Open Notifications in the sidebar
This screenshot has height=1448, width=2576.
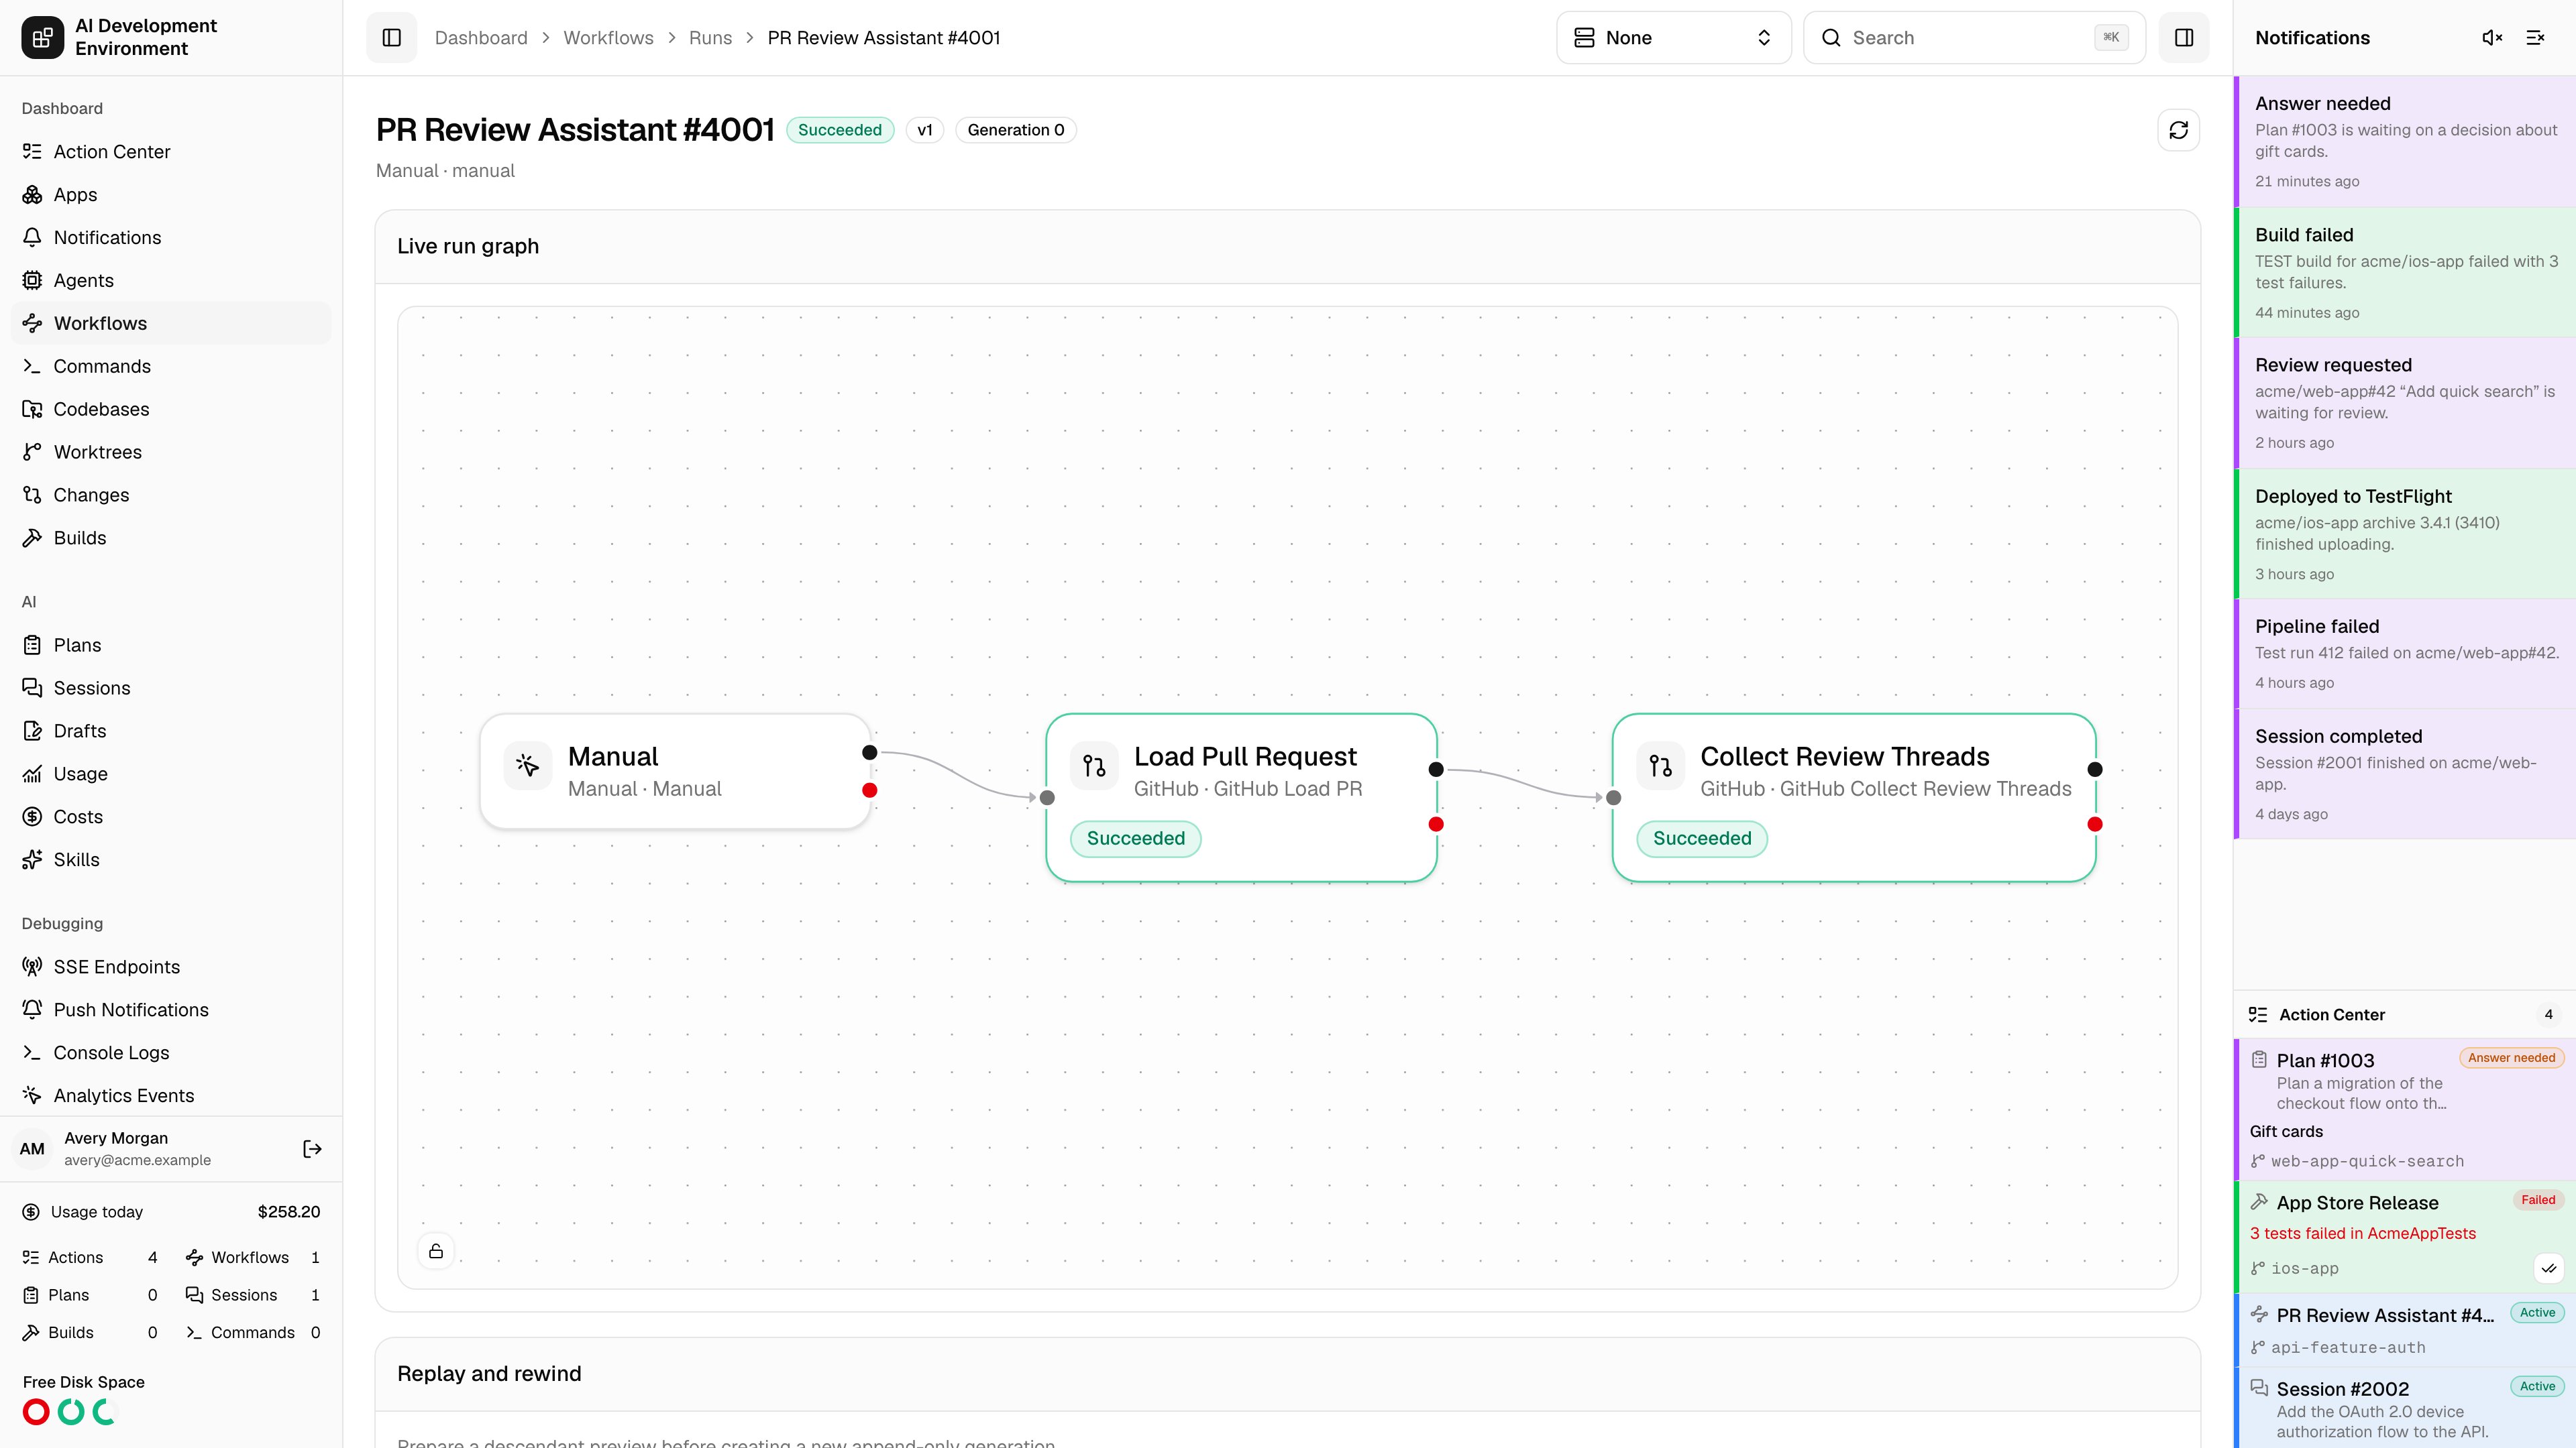[x=171, y=238]
